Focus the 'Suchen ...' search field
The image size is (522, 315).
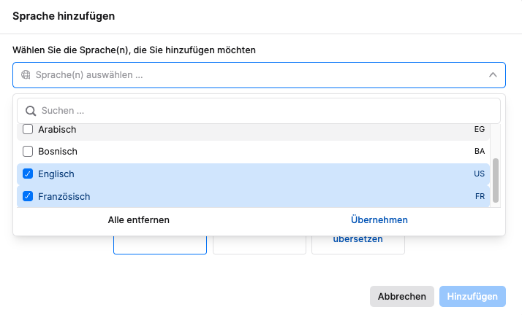click(259, 111)
